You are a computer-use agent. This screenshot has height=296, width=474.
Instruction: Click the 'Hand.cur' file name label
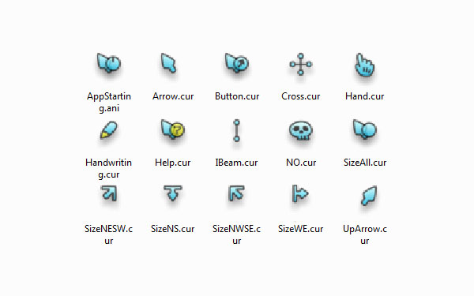pos(364,96)
